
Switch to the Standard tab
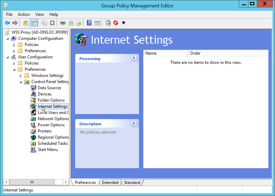pyautogui.click(x=132, y=183)
